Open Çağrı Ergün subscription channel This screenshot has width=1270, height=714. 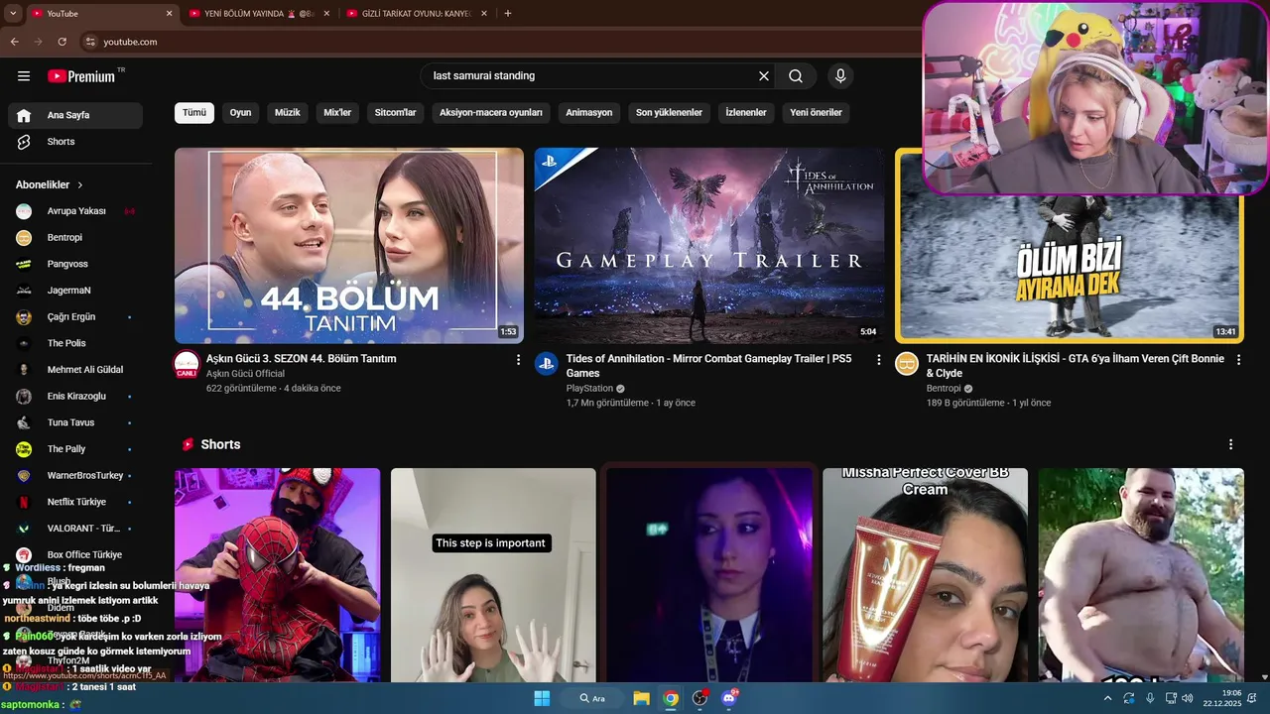[x=75, y=316]
